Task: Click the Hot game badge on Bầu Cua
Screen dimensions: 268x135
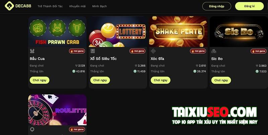Action: tap(77, 51)
